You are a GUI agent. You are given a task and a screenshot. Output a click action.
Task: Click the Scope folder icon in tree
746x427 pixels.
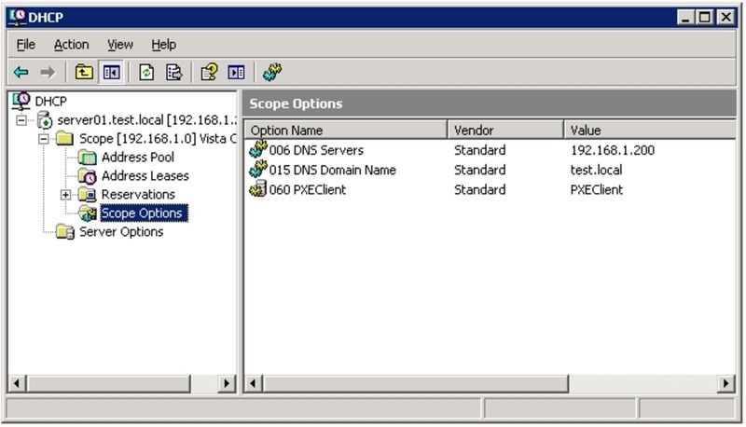64,139
